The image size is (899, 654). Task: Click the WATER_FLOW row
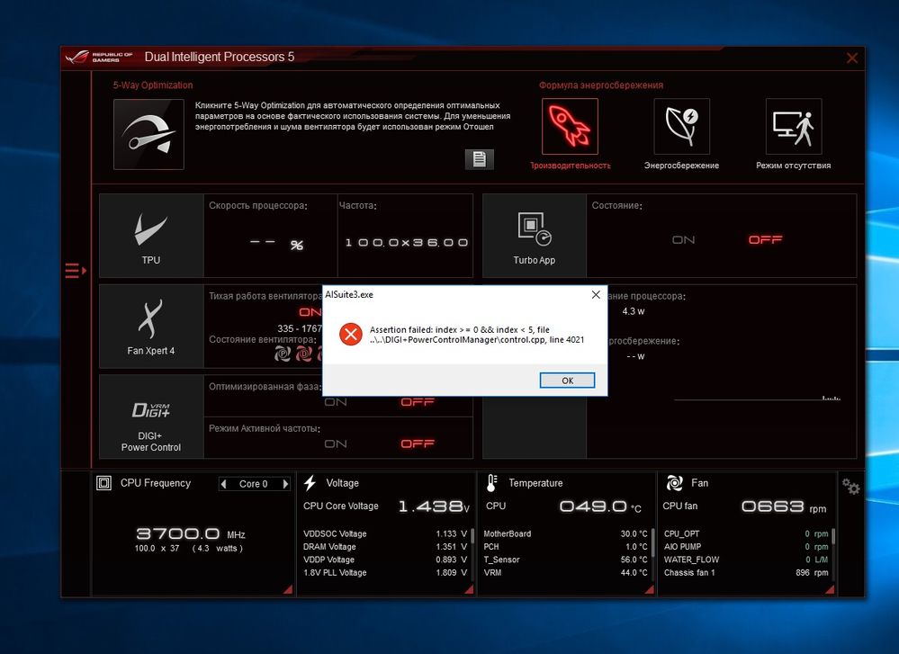click(746, 560)
